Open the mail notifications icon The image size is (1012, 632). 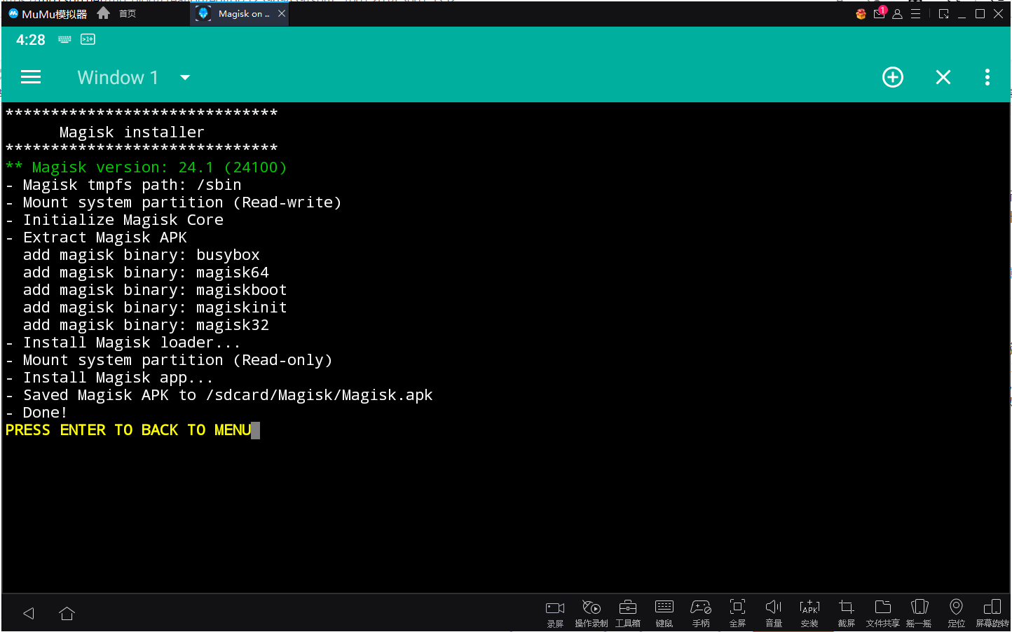pos(880,13)
